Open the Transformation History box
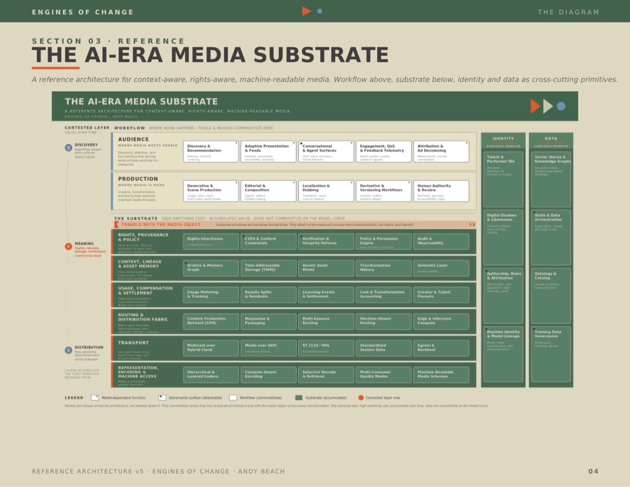The width and height of the screenshot is (630, 487). coord(384,268)
